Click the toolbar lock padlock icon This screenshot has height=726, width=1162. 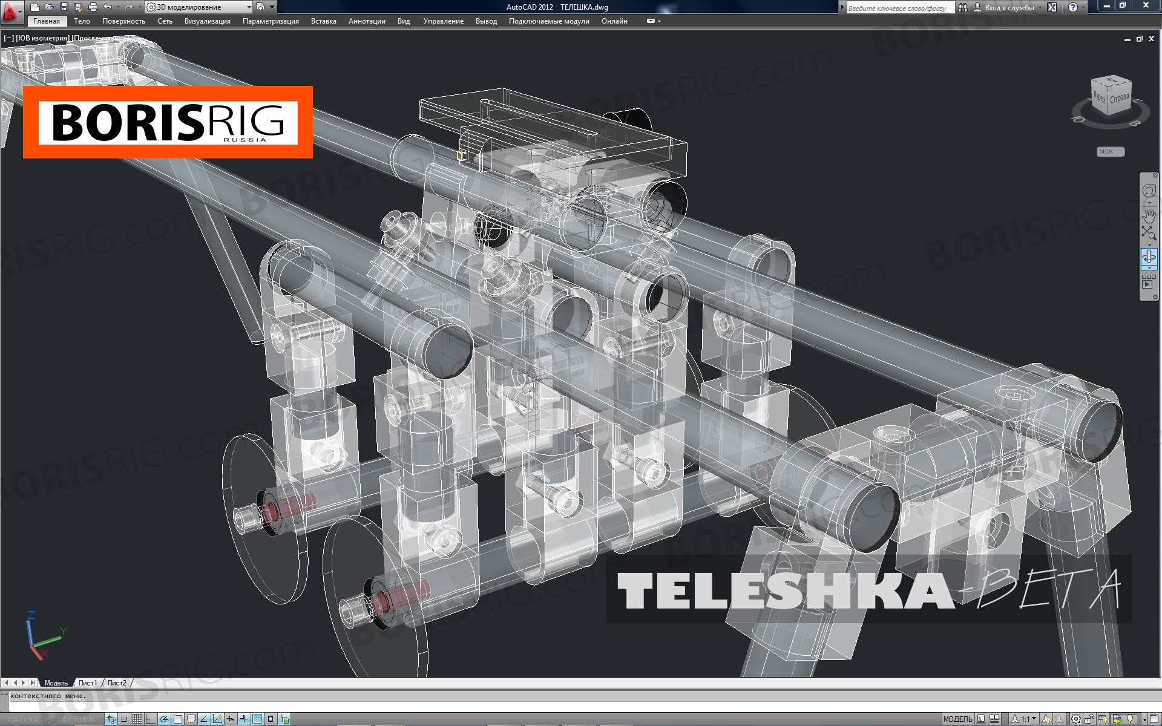1089,719
